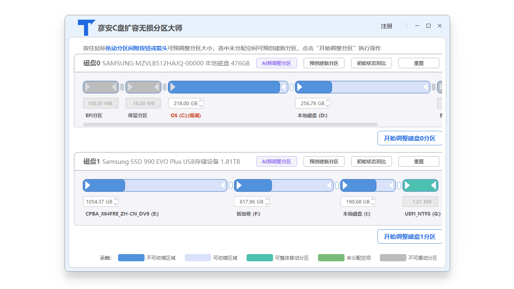The height and width of the screenshot is (289, 514).
Task: Click the blue 拖动分区间隙按钮或箭头 instruction text
Action: (x=137, y=48)
